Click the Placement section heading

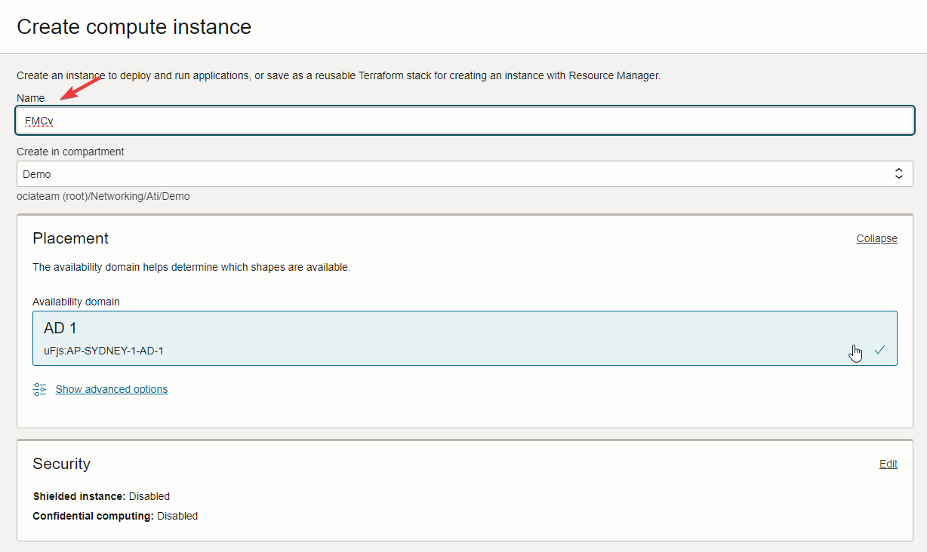coord(70,238)
